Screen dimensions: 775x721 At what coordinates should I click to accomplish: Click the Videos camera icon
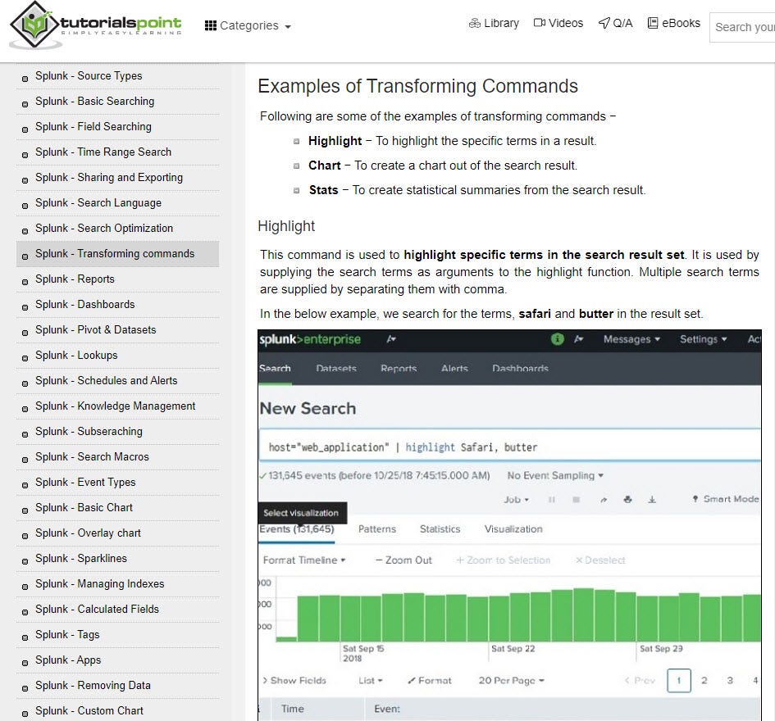pos(540,23)
